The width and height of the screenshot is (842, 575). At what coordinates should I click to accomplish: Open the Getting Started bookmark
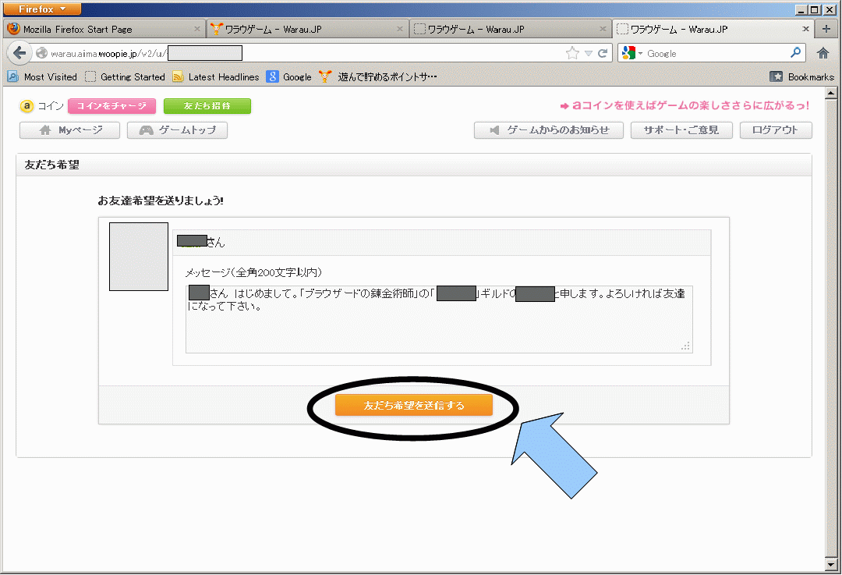pyautogui.click(x=125, y=76)
